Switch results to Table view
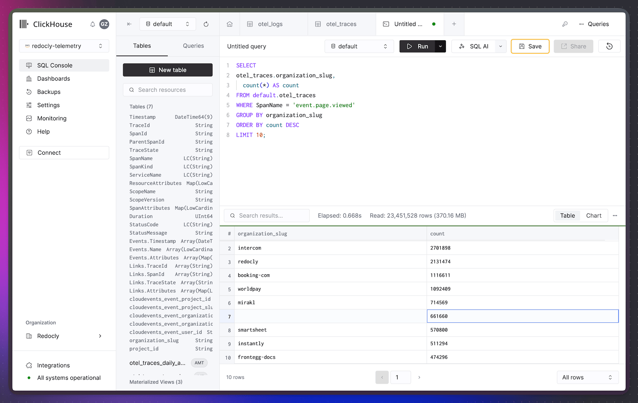The width and height of the screenshot is (638, 403). pyautogui.click(x=568, y=216)
